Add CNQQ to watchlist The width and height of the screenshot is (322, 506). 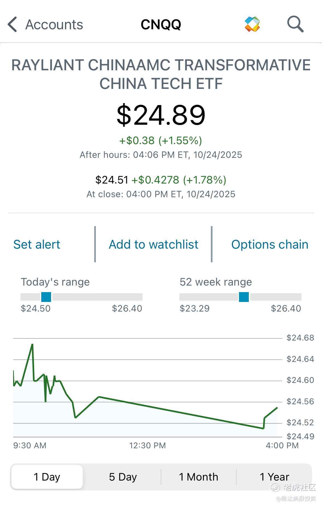pos(153,245)
